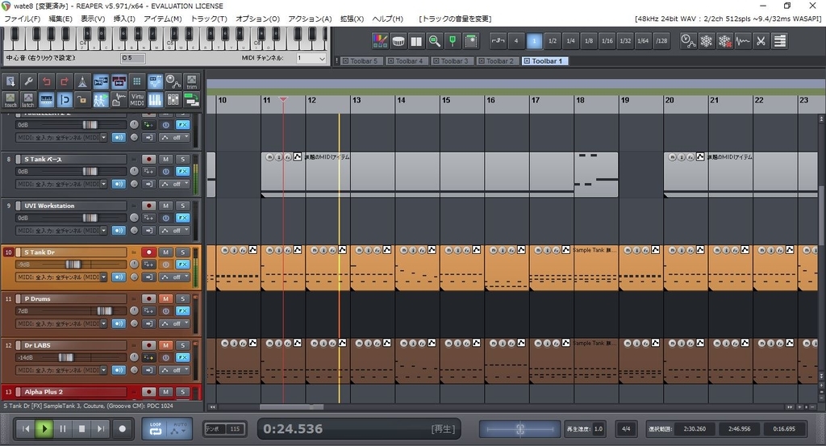Image resolution: width=826 pixels, height=446 pixels.
Task: Unmute the P Drums track
Action: click(x=166, y=298)
